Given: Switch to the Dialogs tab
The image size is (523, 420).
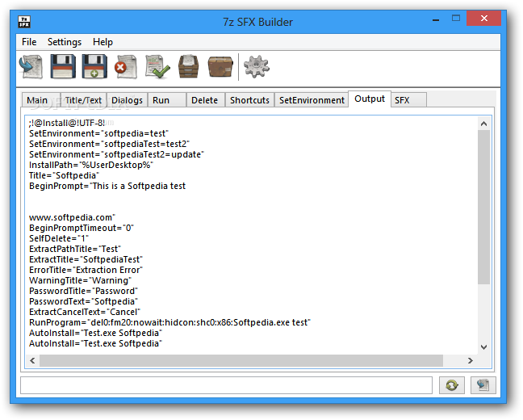Looking at the screenshot, I should [127, 100].
